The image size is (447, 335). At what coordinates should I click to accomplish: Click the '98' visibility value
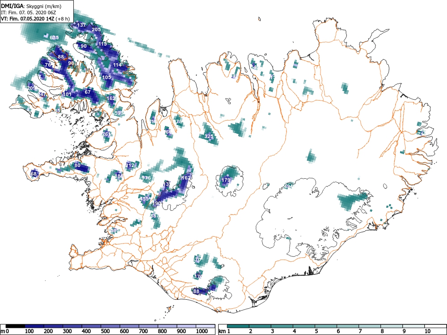point(71,63)
